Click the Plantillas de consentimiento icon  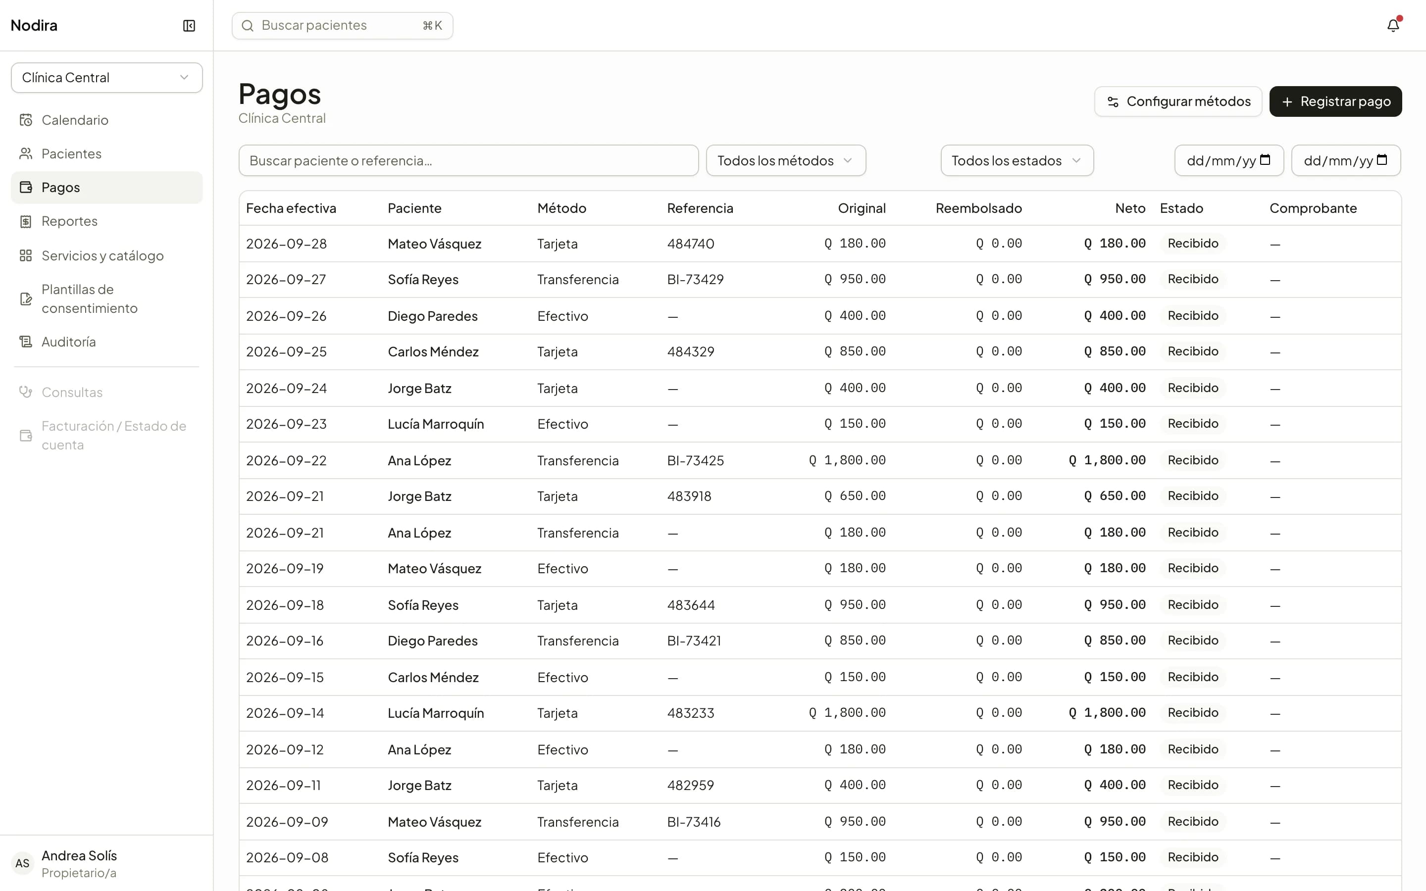[26, 299]
